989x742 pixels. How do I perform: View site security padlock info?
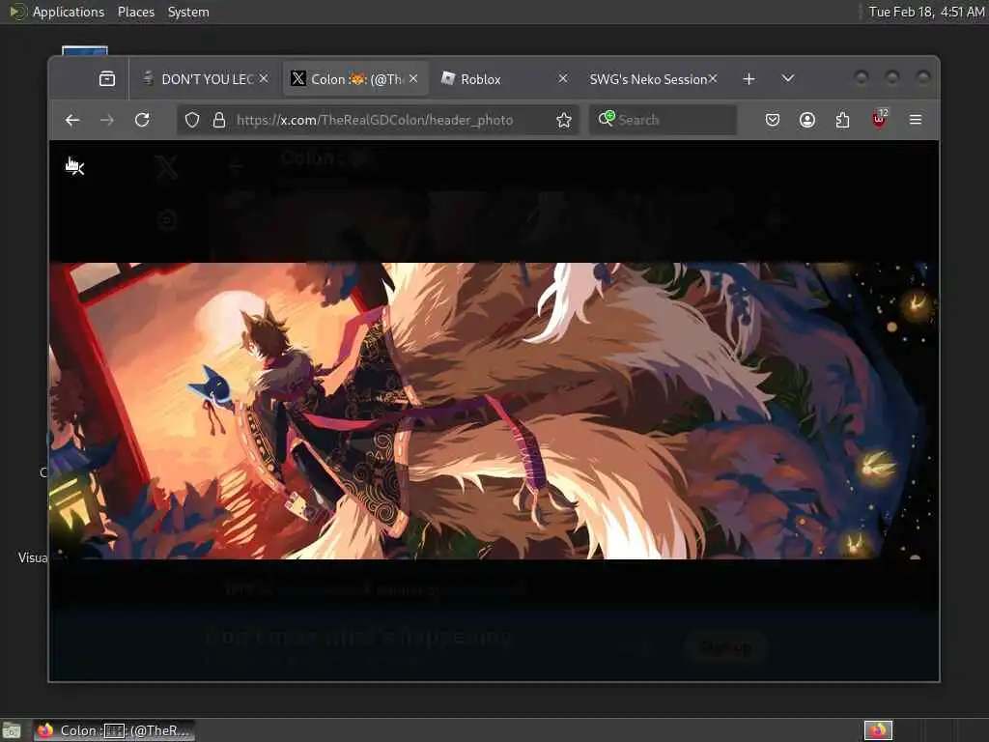(x=219, y=120)
